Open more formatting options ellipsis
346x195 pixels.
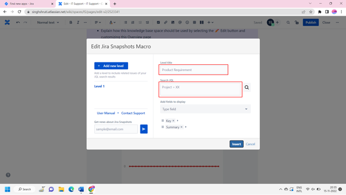pos(85,22)
